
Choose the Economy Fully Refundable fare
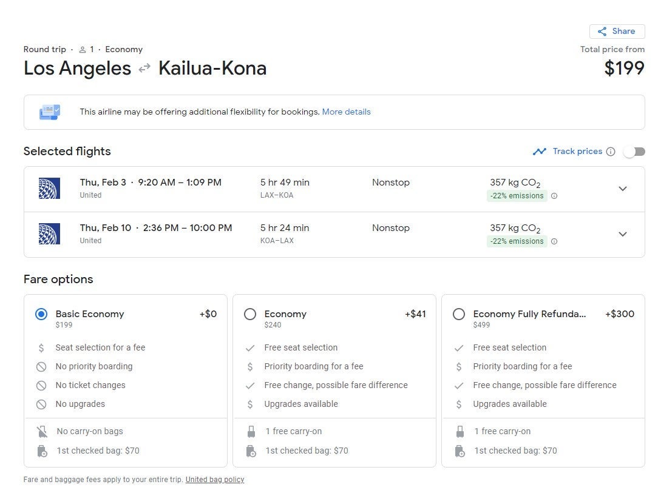pos(459,314)
